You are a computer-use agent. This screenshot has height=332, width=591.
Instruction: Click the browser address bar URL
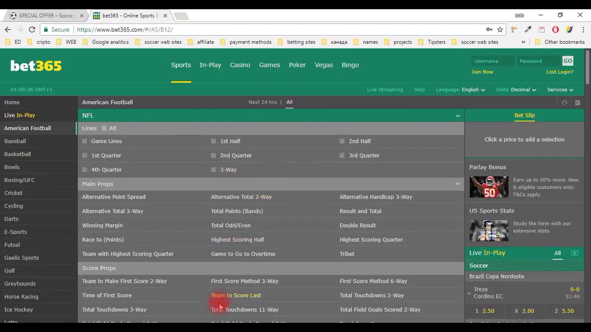tap(125, 30)
